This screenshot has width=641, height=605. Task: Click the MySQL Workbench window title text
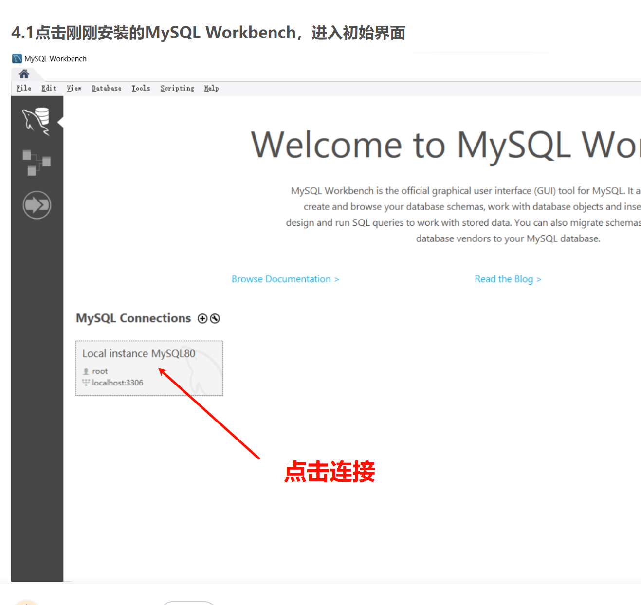tap(55, 58)
